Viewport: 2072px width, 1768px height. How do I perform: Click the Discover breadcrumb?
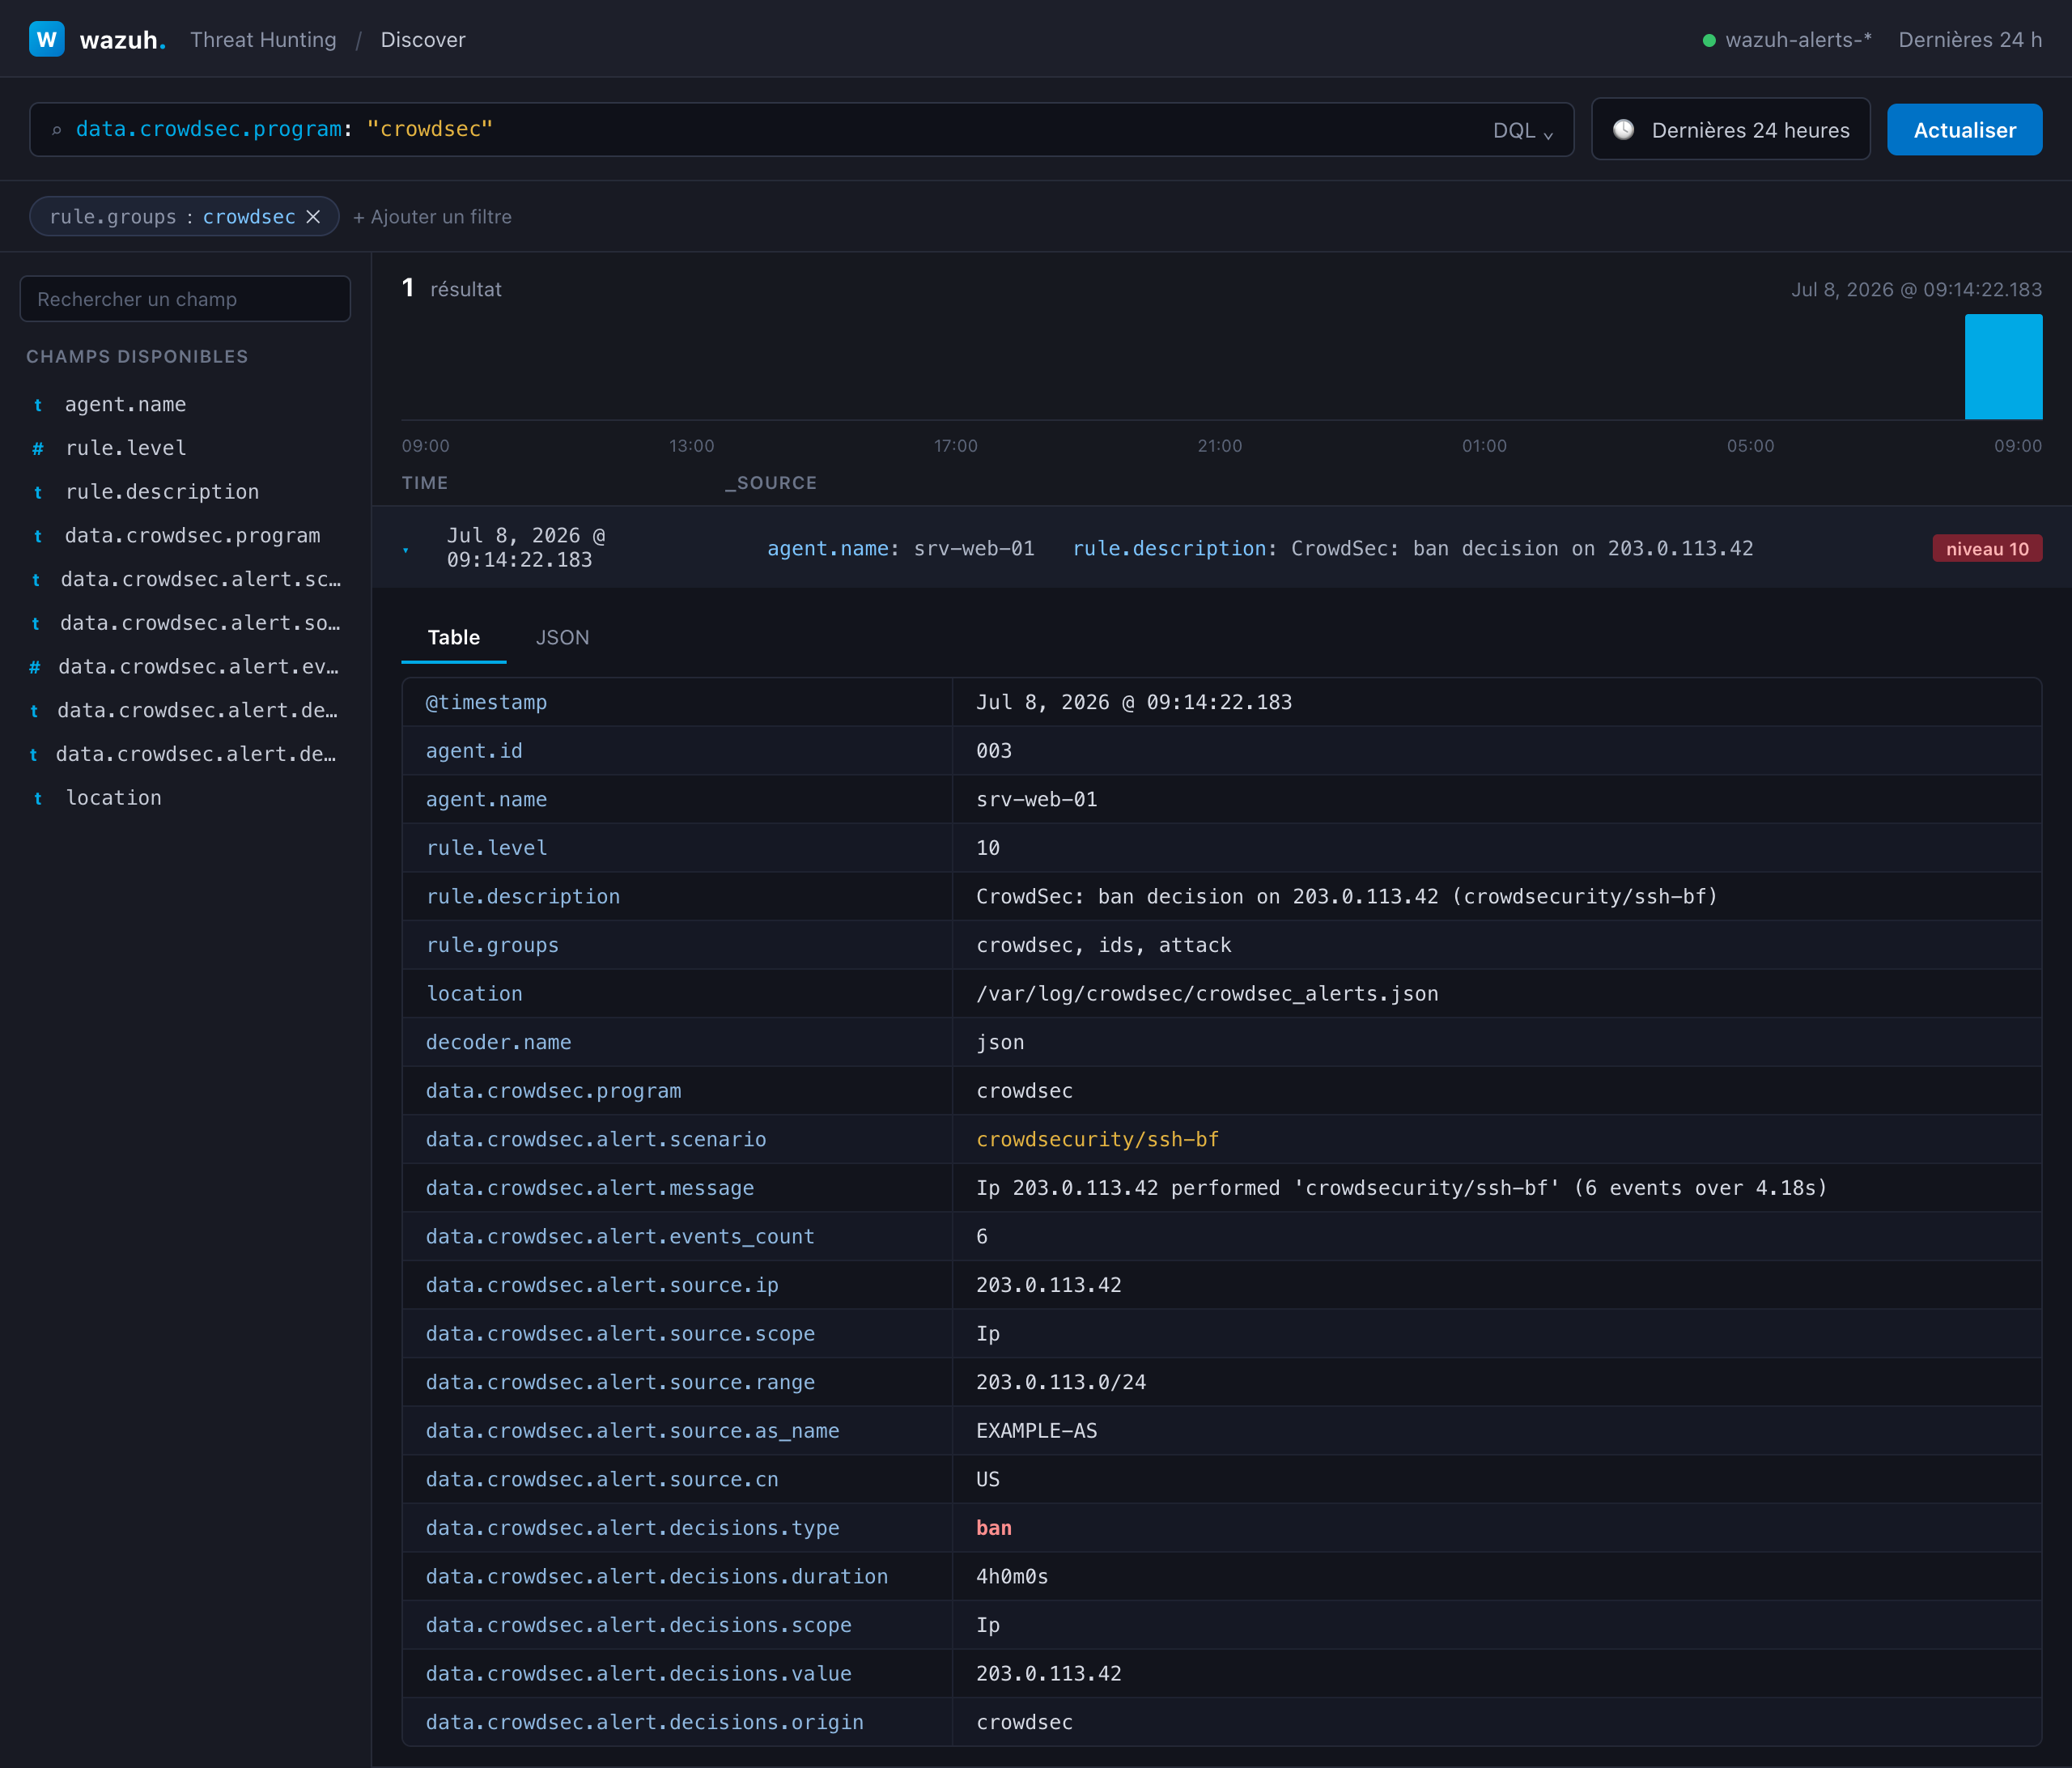coord(423,40)
